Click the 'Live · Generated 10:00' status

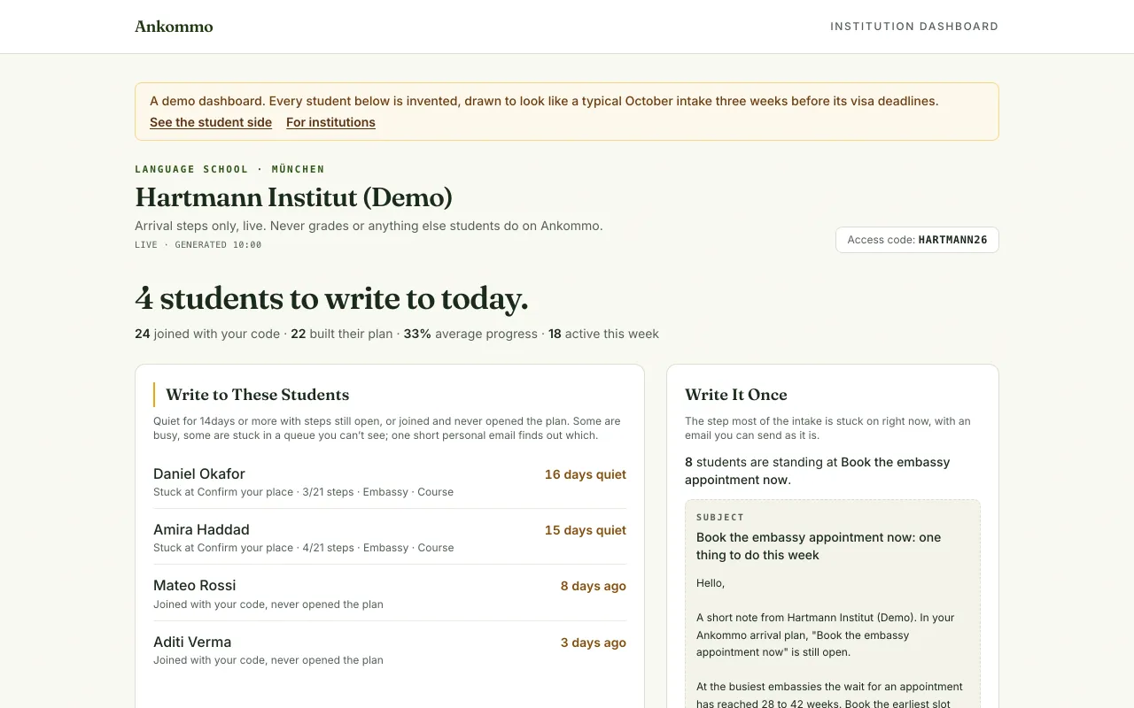(x=198, y=245)
